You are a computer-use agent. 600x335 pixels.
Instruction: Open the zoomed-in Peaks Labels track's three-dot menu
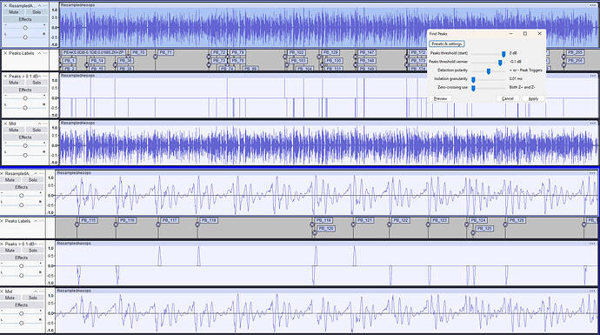tap(42, 221)
